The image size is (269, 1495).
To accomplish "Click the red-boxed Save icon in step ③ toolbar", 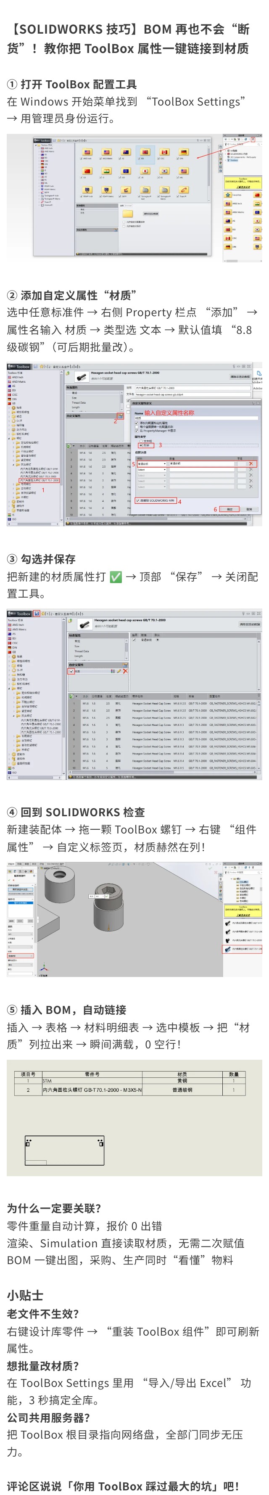I will click(x=37, y=614).
